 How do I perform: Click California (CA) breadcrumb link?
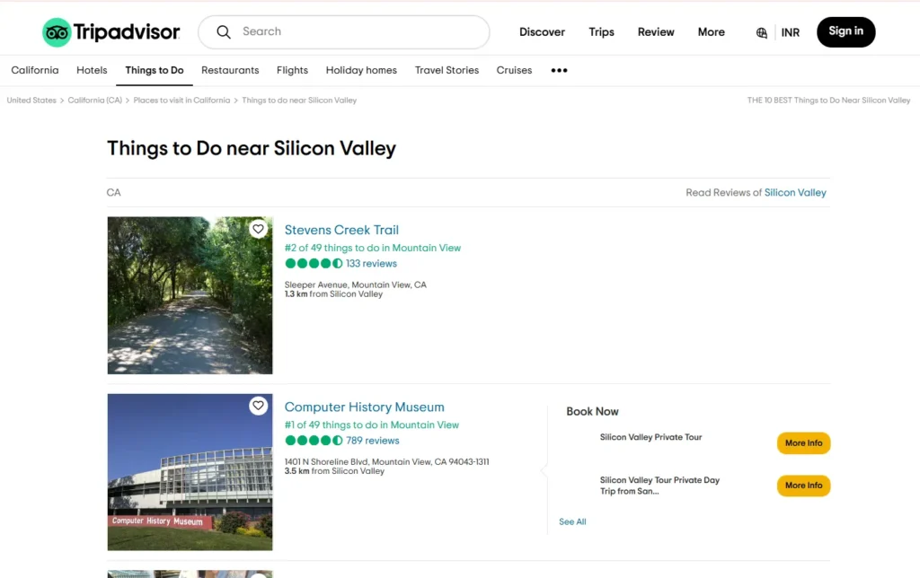95,101
